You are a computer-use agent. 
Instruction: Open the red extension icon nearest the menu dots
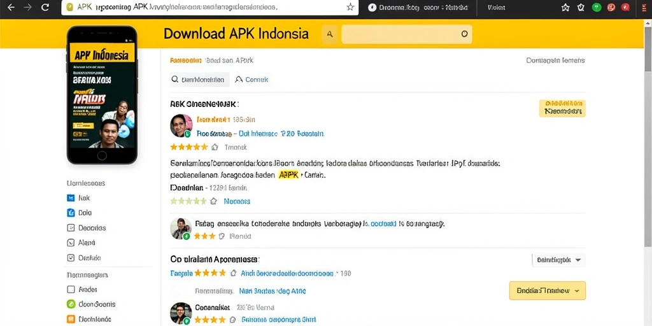(x=625, y=8)
